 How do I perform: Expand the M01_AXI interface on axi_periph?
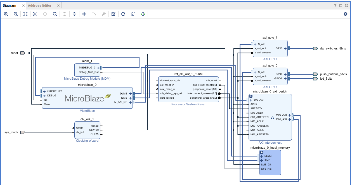[290, 119]
